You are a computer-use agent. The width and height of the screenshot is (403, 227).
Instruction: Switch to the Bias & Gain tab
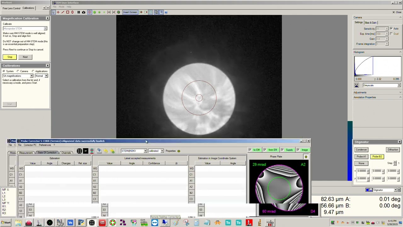(x=371, y=23)
